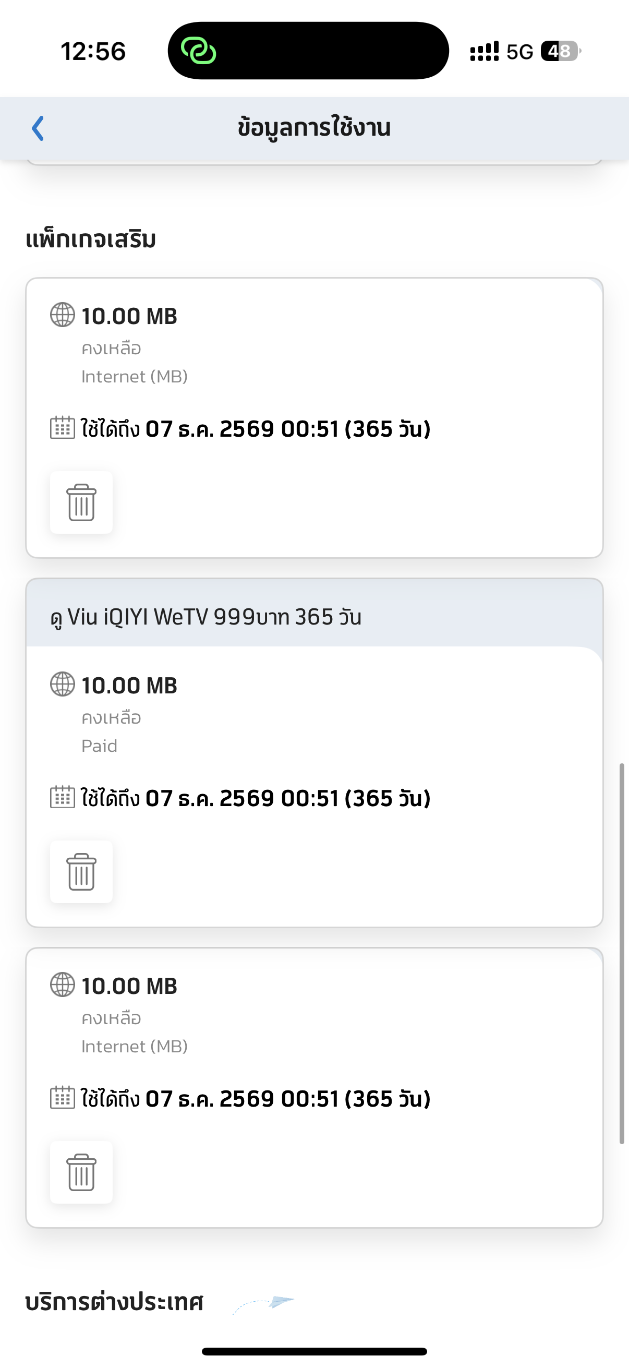629x1368 pixels.
Task: Tap the แพ็กเกจเสริม section heading
Action: click(91, 239)
